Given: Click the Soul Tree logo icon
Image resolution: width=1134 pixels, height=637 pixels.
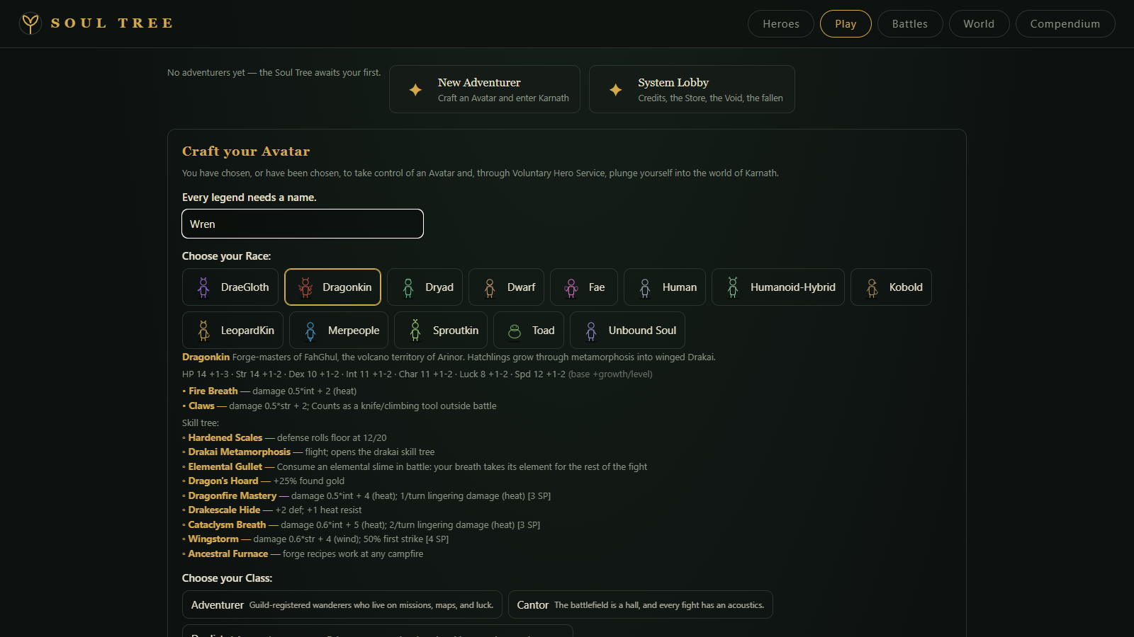Looking at the screenshot, I should coord(30,23).
